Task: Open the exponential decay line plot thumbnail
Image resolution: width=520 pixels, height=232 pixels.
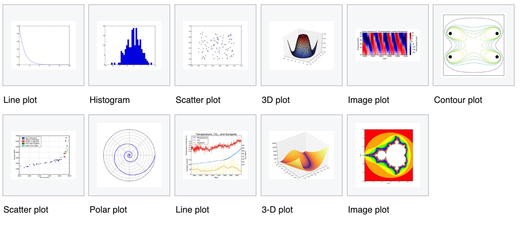Action: [43, 45]
